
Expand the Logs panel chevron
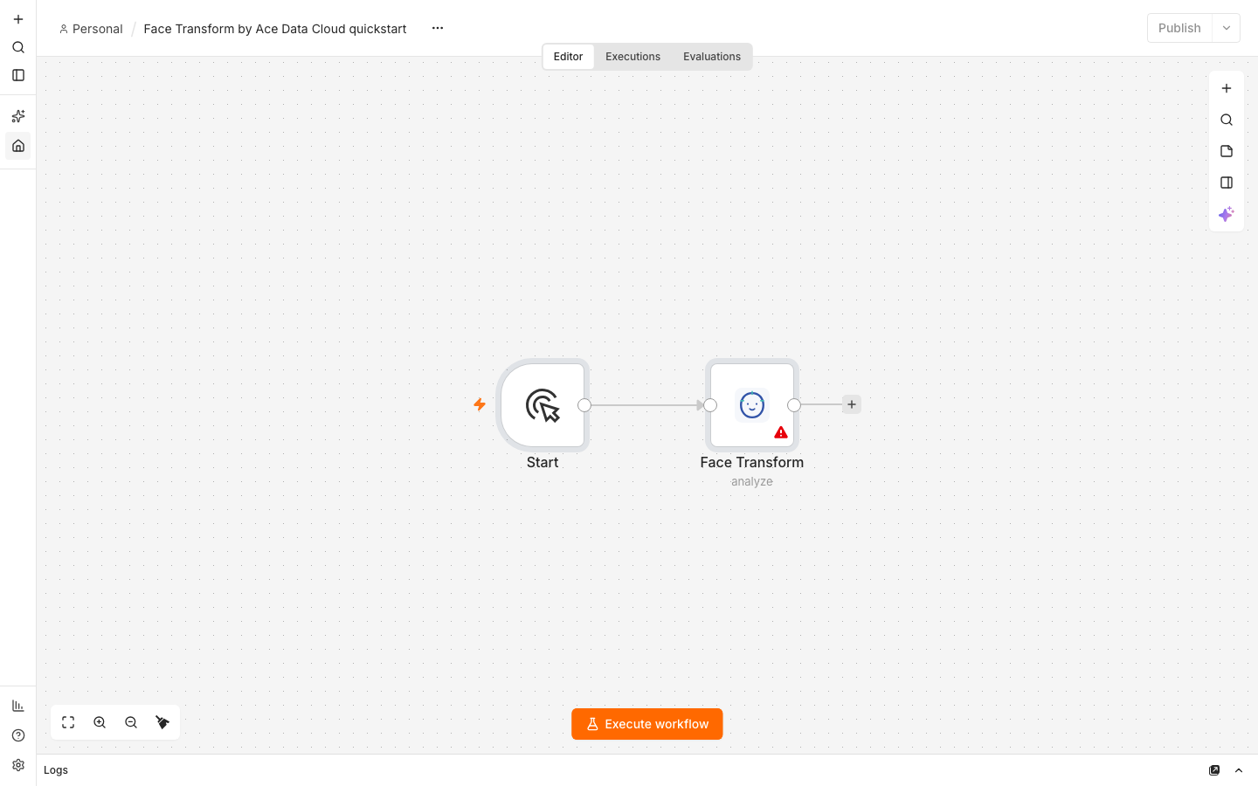tap(1239, 770)
